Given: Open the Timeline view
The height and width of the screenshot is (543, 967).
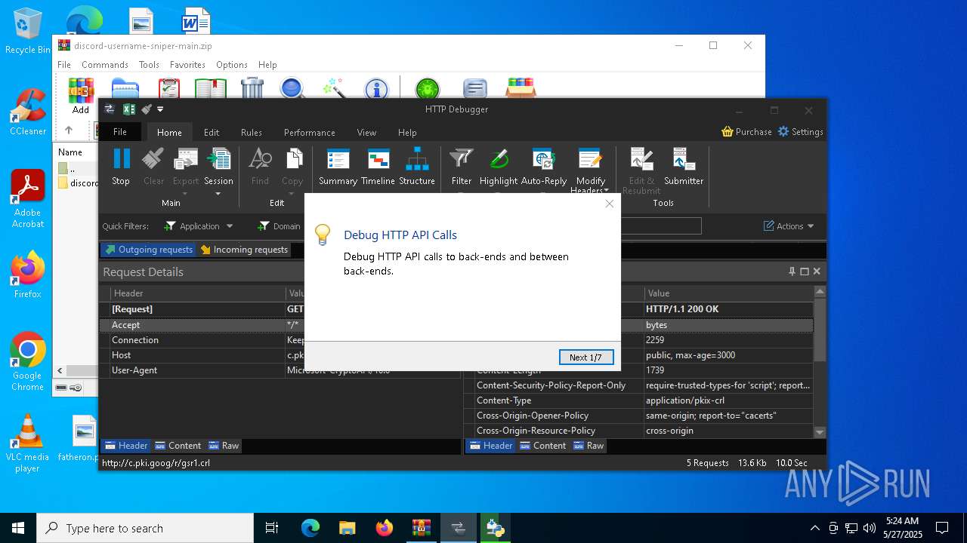Looking at the screenshot, I should pos(378,167).
